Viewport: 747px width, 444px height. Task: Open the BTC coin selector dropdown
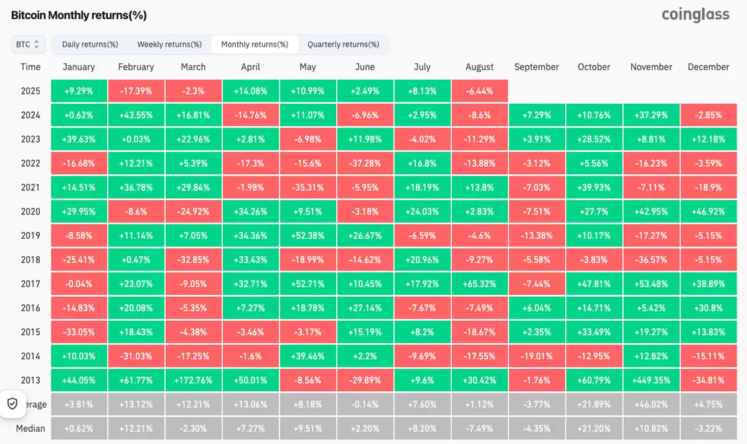[x=27, y=44]
